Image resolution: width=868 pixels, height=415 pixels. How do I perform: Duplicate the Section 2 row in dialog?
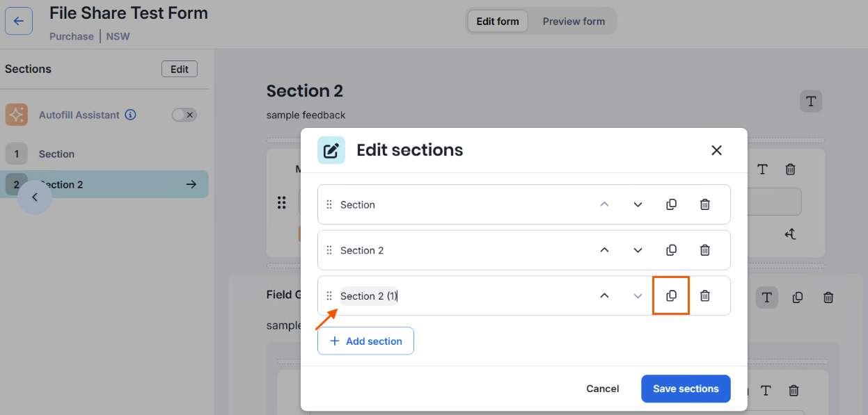[671, 250]
